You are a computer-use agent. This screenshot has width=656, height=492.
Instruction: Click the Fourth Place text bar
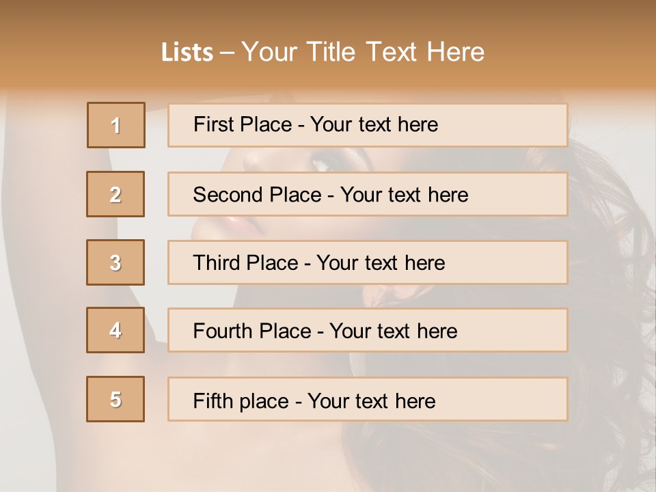[x=368, y=331]
